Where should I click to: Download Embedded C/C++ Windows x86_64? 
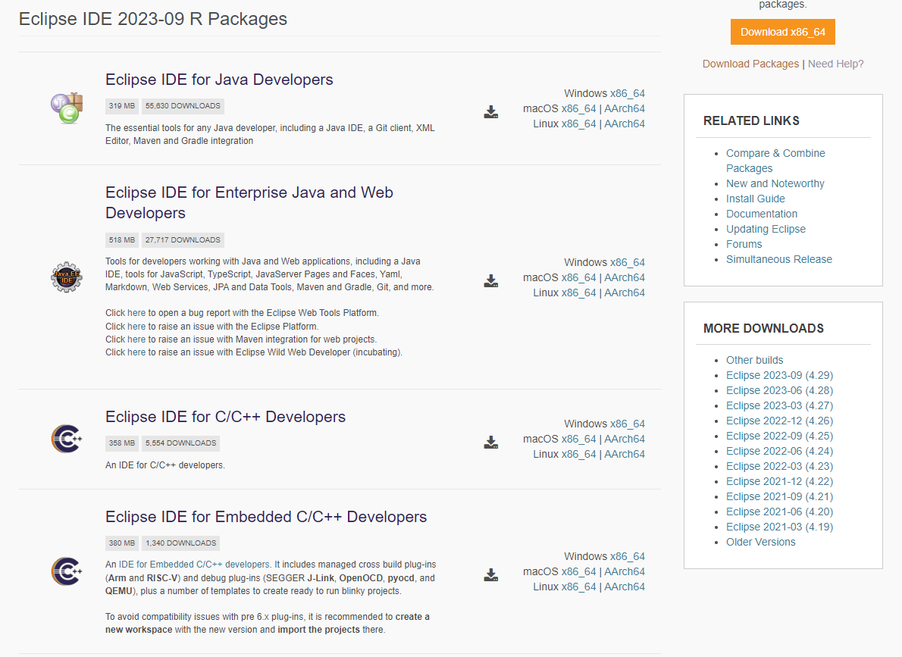(627, 556)
